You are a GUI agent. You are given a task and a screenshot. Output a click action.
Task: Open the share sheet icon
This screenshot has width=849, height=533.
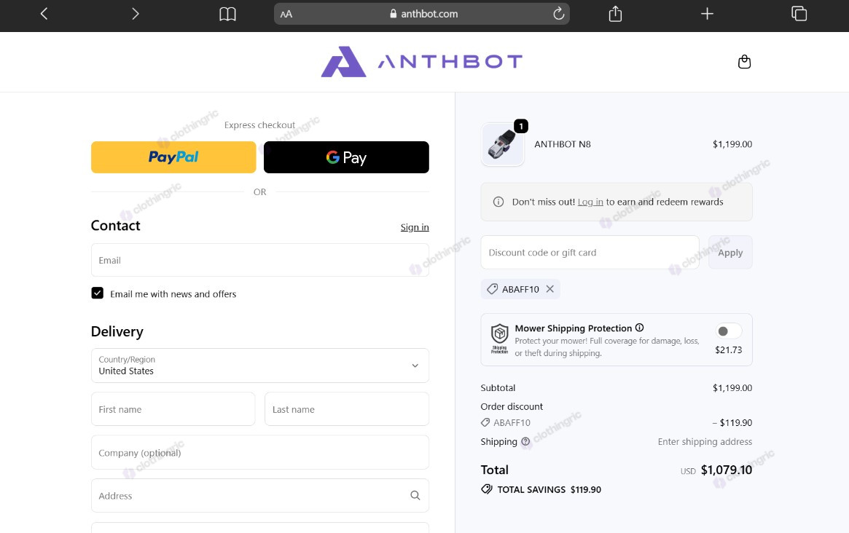[615, 14]
